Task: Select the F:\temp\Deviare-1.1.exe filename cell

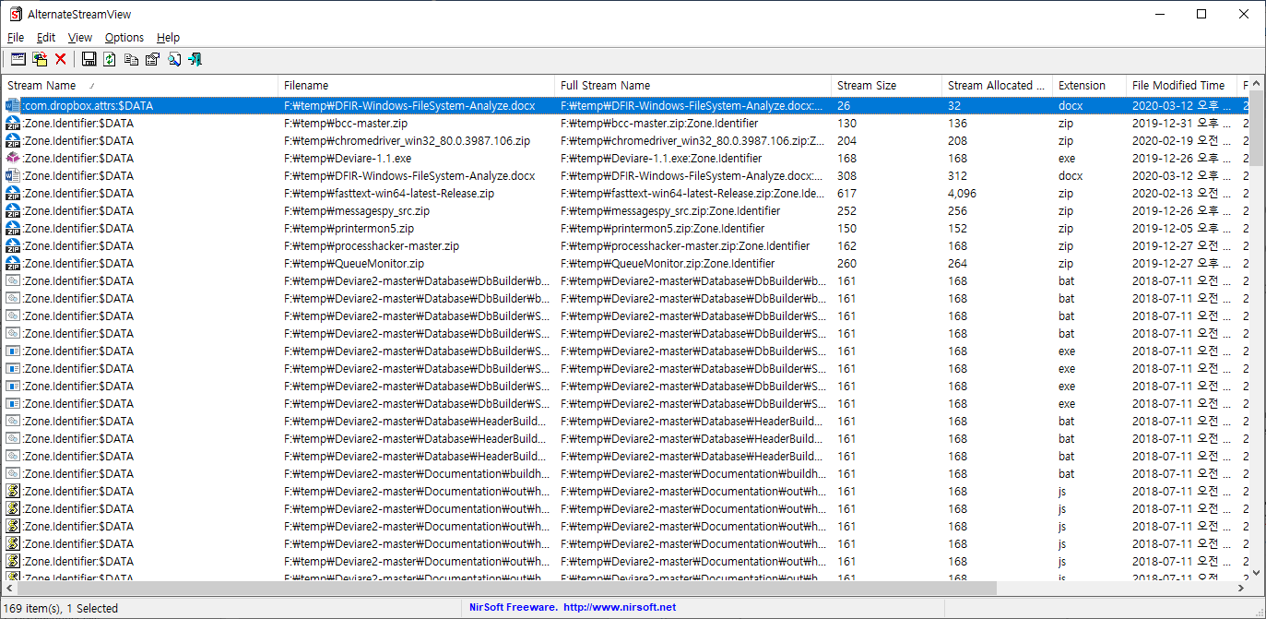Action: coord(348,158)
